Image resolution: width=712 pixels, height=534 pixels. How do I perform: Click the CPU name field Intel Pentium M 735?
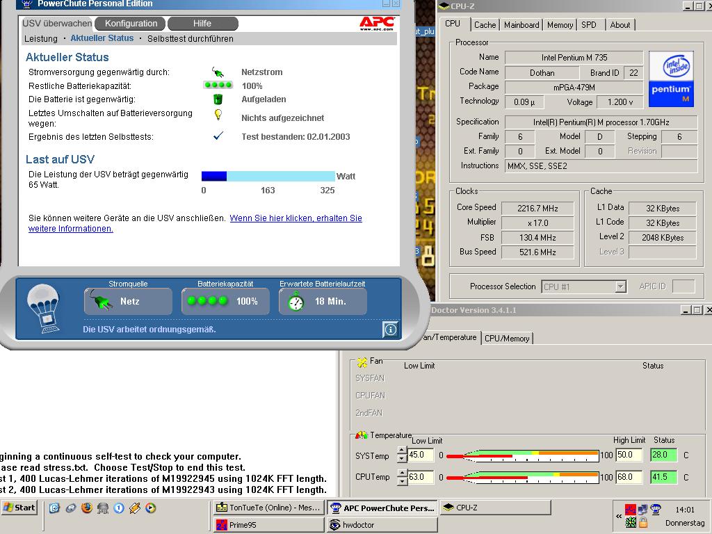tap(574, 58)
